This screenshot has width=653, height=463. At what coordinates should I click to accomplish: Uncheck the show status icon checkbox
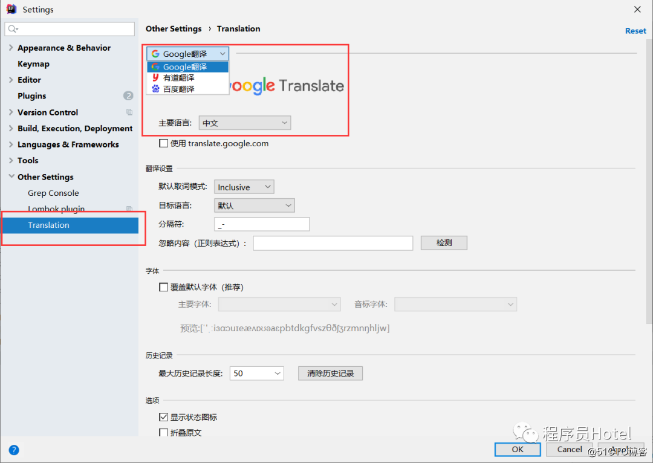(x=164, y=417)
